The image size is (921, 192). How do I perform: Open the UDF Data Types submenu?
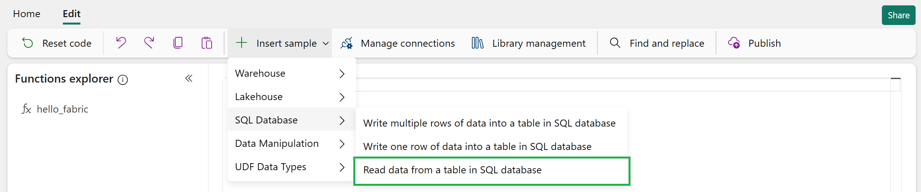point(292,167)
